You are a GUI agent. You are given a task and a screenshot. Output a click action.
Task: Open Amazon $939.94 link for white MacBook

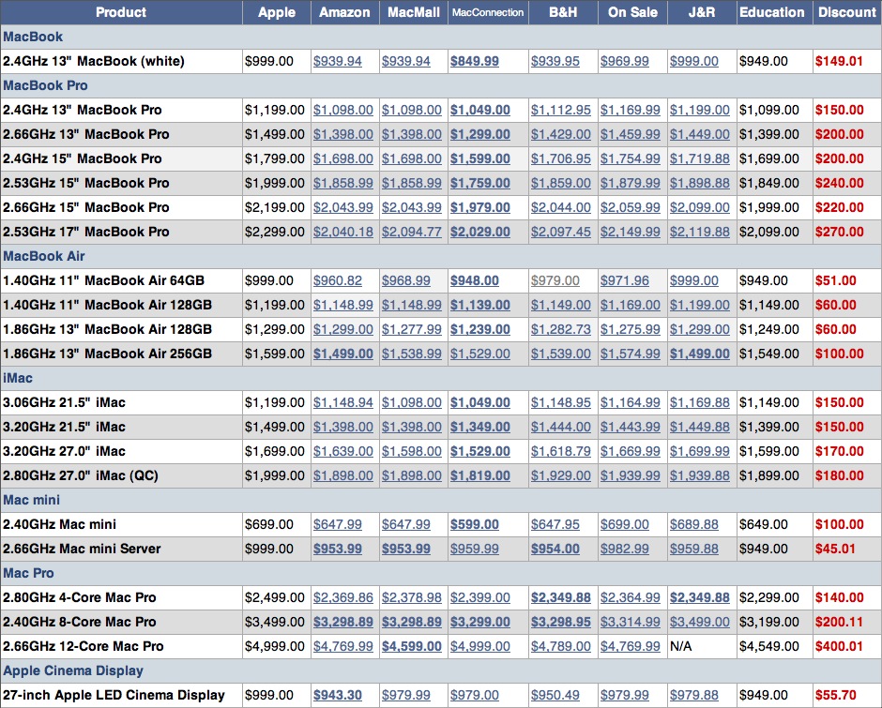(x=338, y=61)
